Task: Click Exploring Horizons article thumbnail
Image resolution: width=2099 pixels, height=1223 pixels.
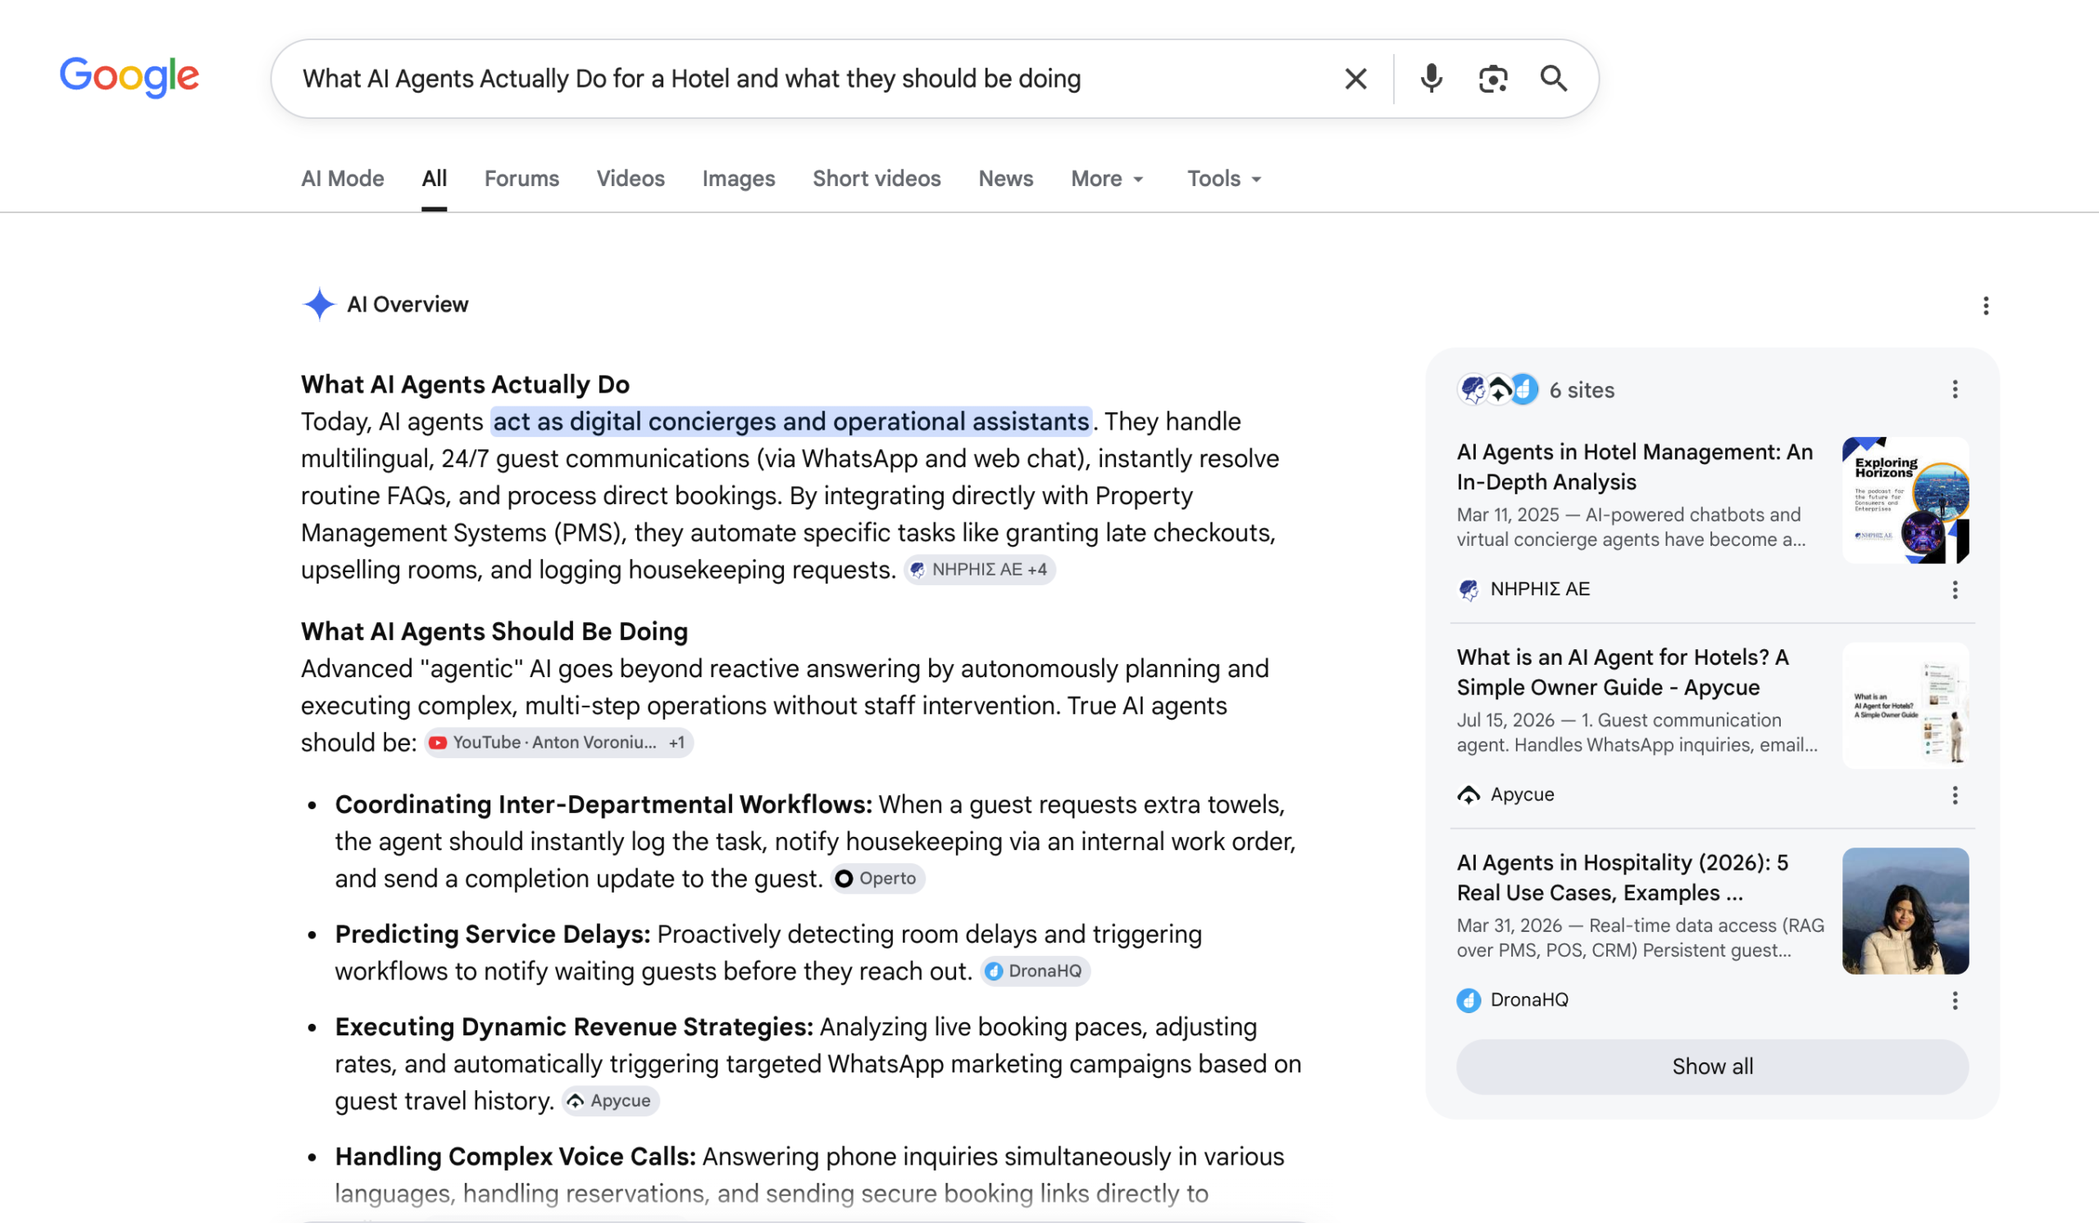Action: 1905,500
